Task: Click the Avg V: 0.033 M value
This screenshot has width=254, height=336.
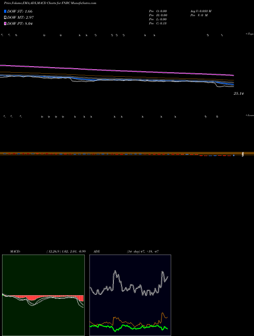Action: point(201,11)
